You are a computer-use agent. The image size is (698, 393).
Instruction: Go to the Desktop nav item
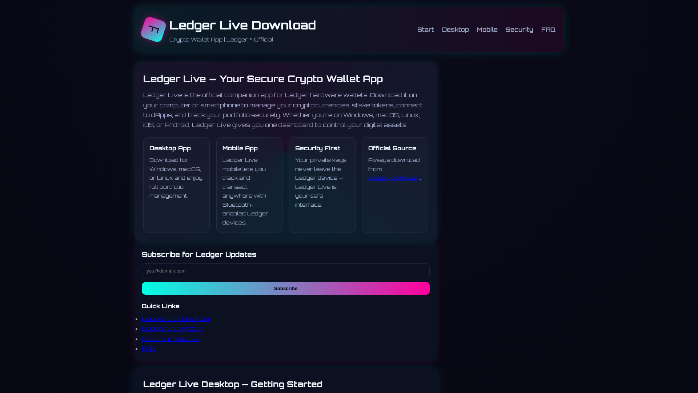[x=455, y=29]
